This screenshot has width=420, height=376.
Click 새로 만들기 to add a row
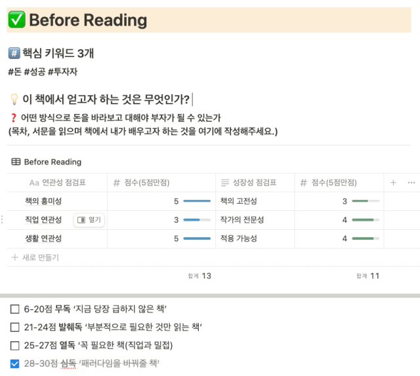click(35, 257)
